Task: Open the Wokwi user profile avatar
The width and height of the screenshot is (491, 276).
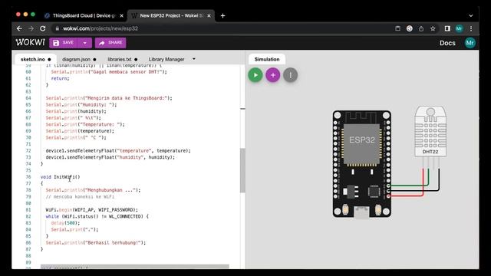Action: pos(470,43)
